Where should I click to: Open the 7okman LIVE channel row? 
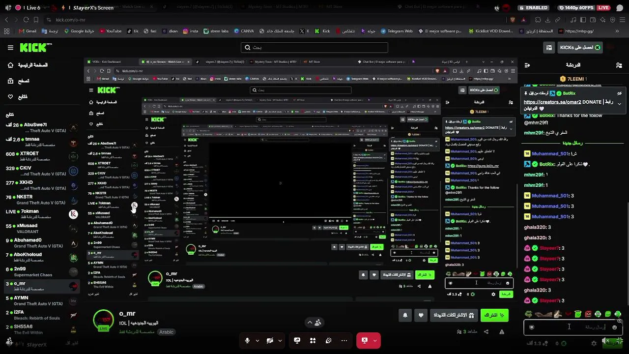point(41,214)
